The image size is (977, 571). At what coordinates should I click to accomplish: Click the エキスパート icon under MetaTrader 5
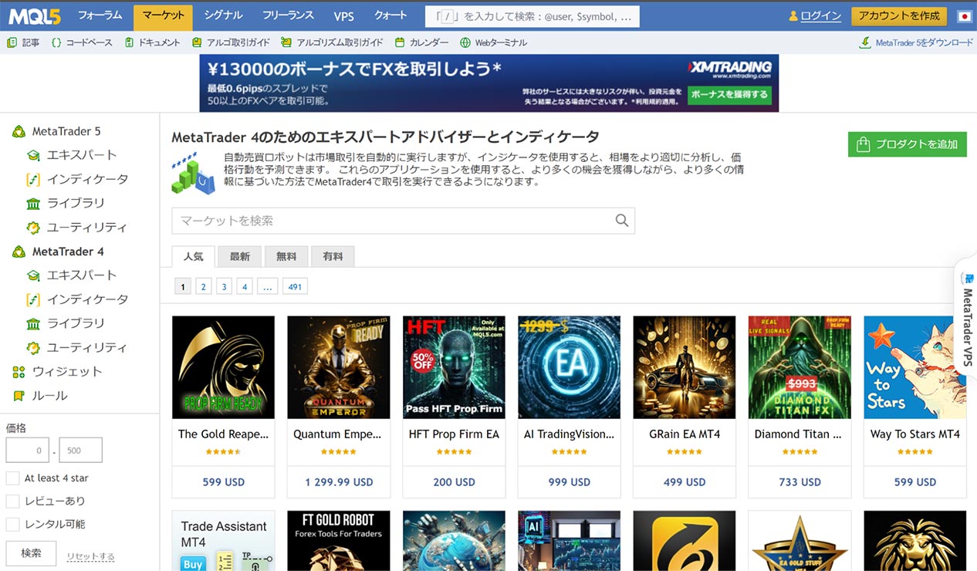tap(33, 155)
